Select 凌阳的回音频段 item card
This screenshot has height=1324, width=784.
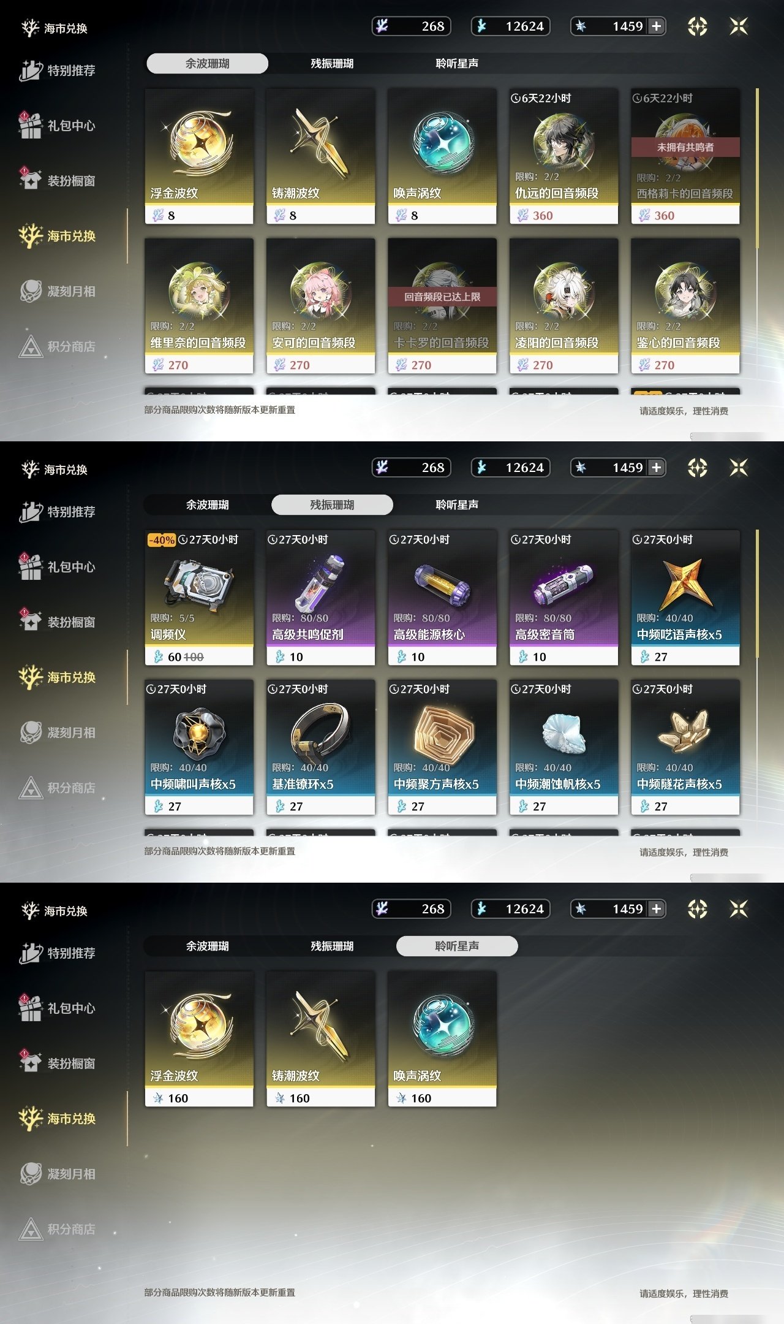click(x=563, y=306)
